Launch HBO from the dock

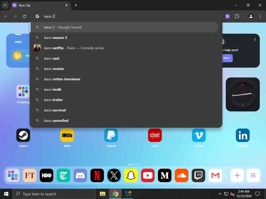46,175
